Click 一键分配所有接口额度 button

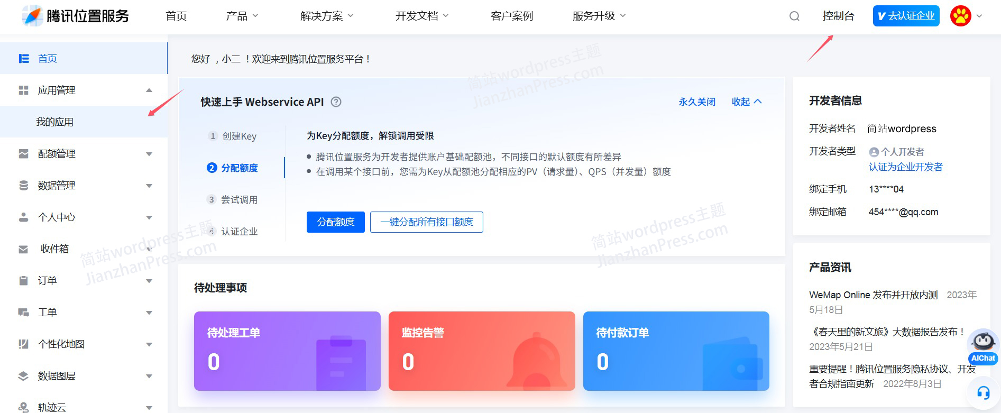(x=427, y=222)
